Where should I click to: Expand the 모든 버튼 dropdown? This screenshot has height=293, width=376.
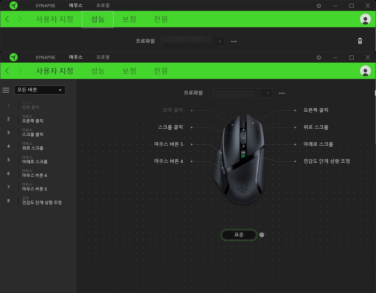point(39,90)
